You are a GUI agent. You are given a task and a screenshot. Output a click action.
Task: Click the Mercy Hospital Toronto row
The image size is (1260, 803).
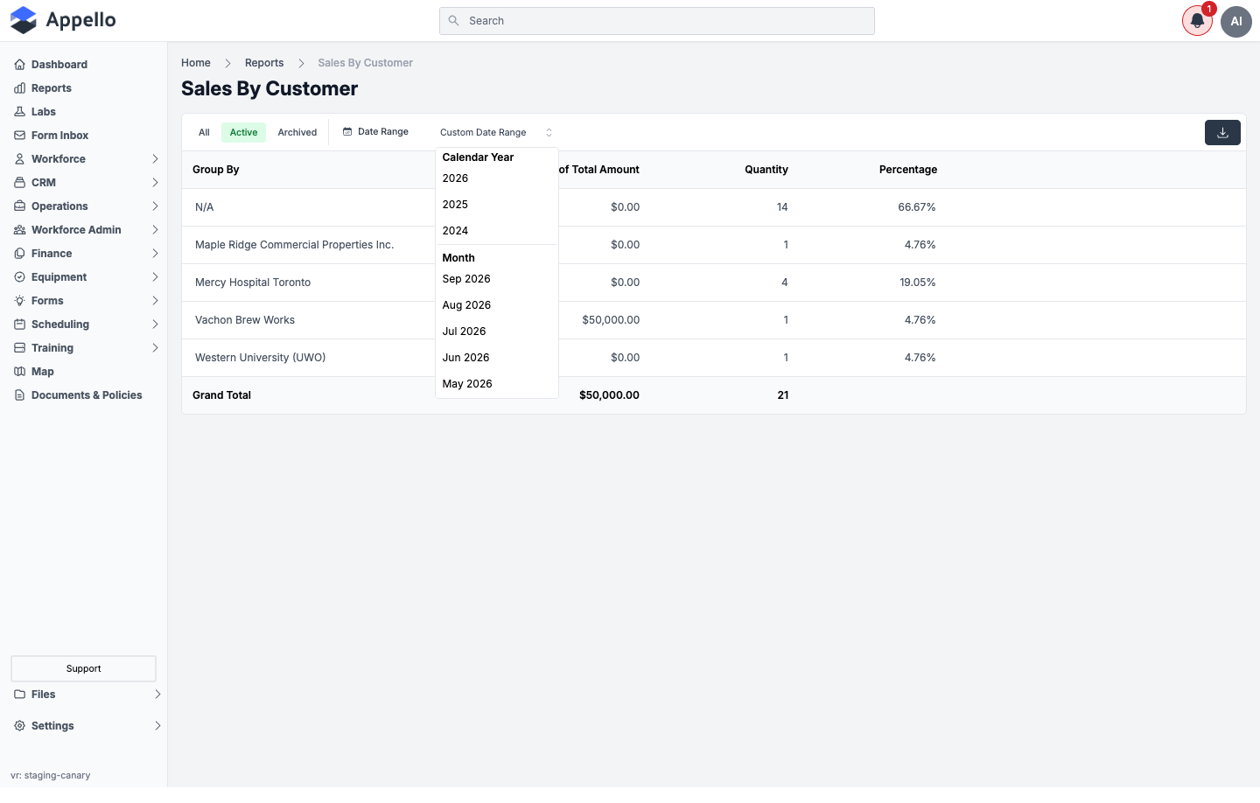(713, 283)
